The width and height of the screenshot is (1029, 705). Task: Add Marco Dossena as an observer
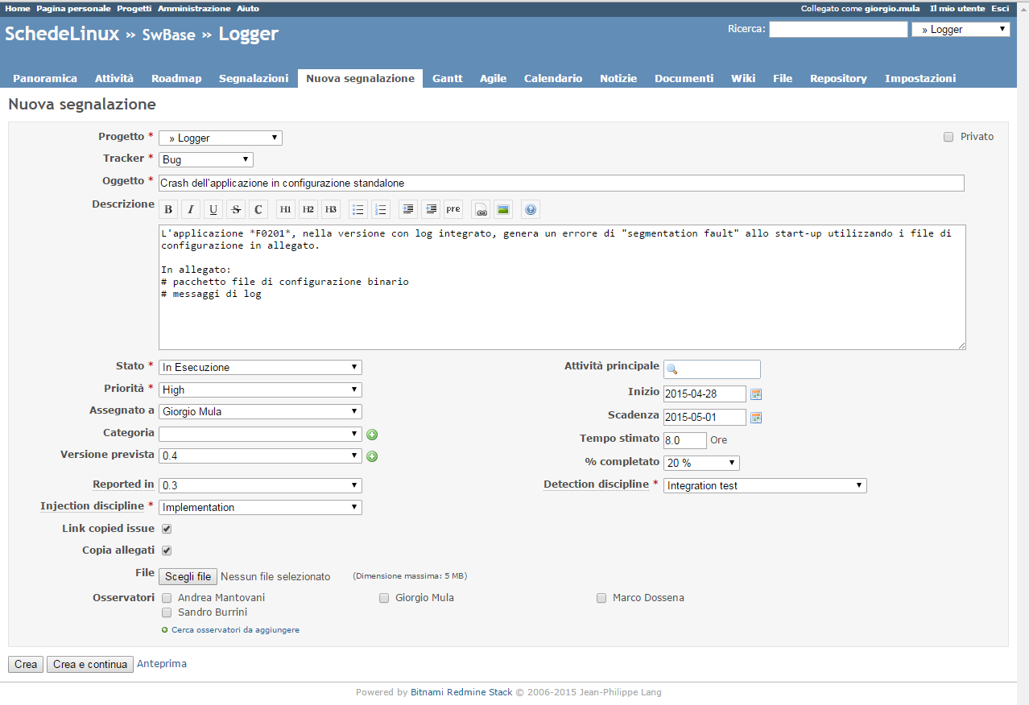[601, 598]
